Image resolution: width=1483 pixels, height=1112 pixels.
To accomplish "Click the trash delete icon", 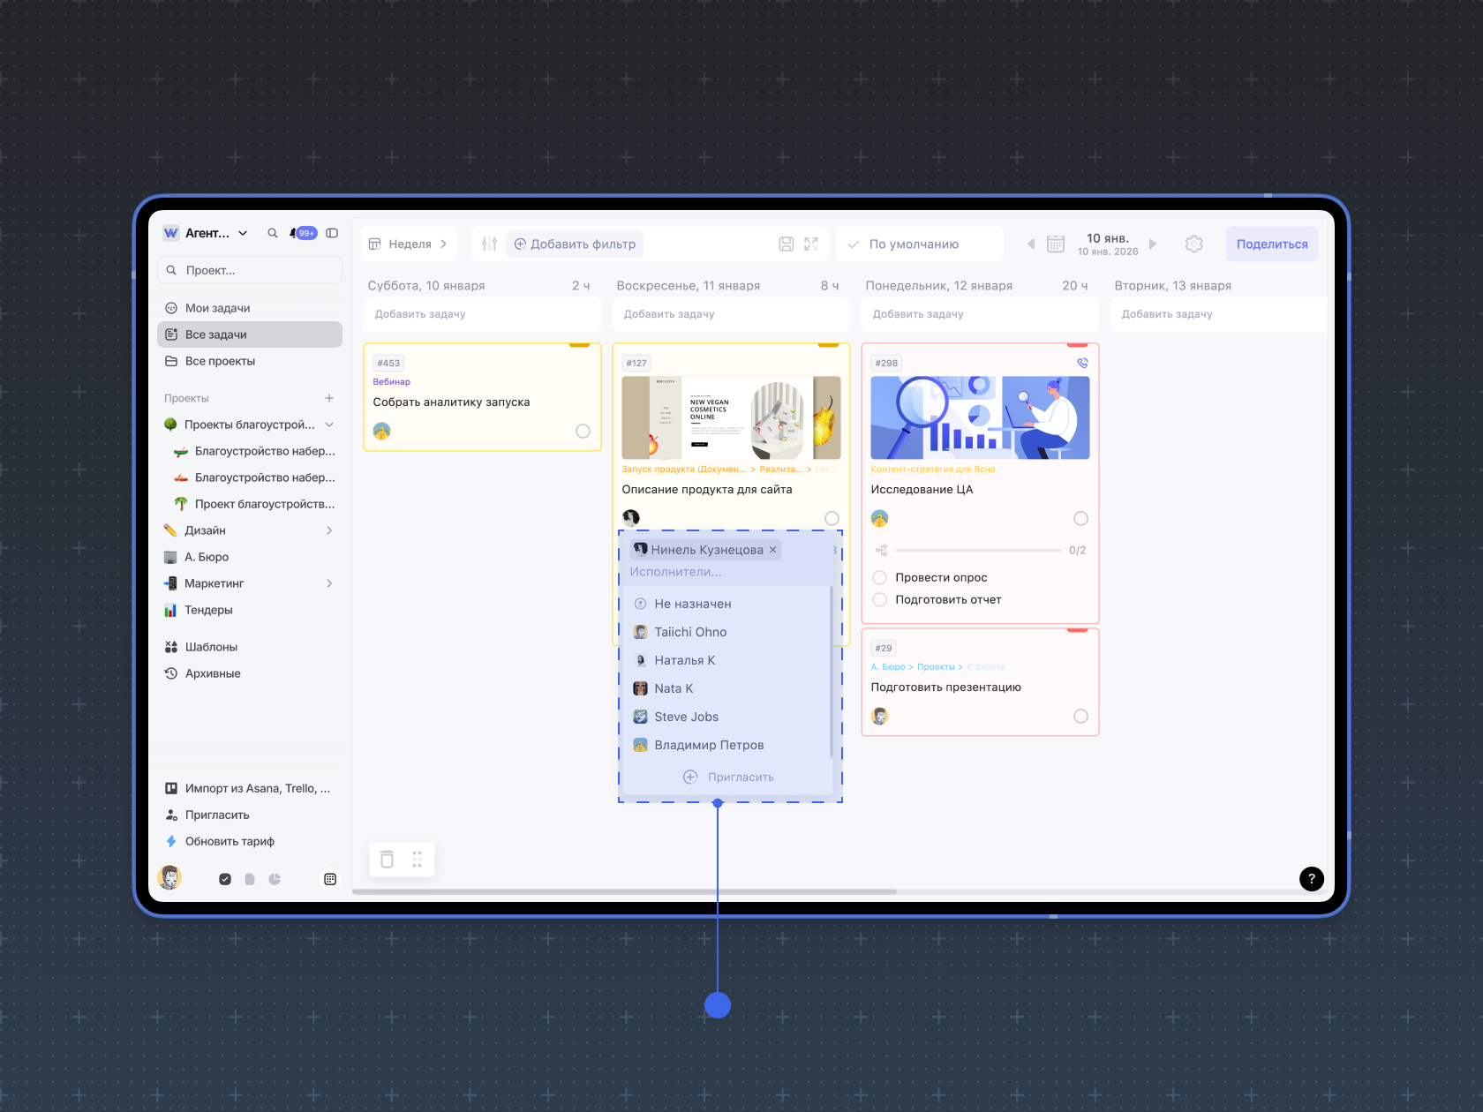I will tap(387, 860).
